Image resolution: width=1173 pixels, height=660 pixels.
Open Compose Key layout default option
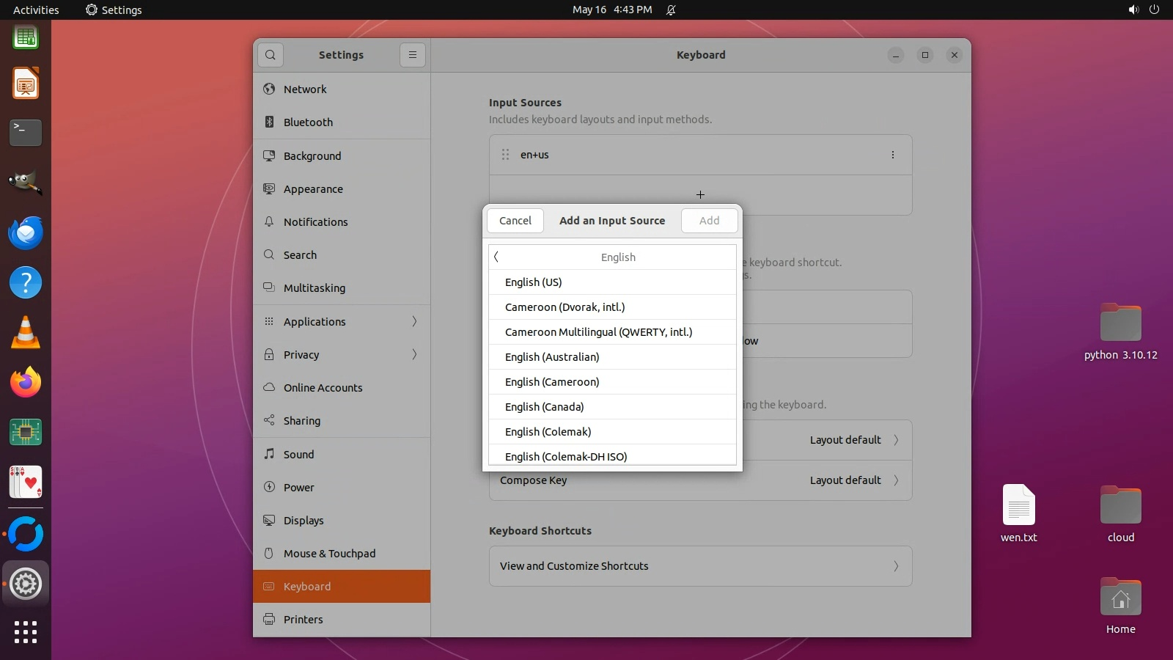click(850, 480)
